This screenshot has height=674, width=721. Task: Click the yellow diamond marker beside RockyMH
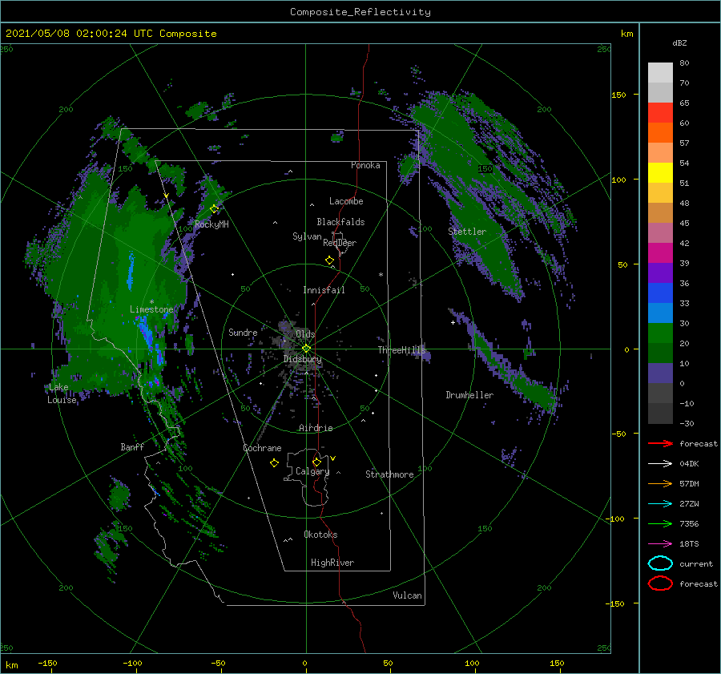point(214,209)
